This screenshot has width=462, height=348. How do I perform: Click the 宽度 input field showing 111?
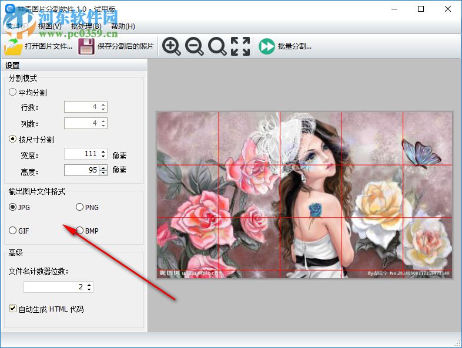82,154
